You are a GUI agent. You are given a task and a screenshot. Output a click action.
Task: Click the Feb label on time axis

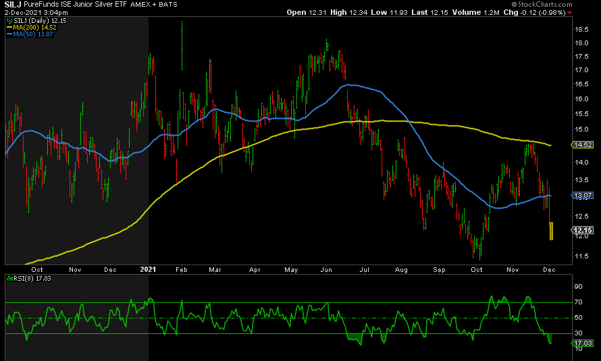pos(181,269)
